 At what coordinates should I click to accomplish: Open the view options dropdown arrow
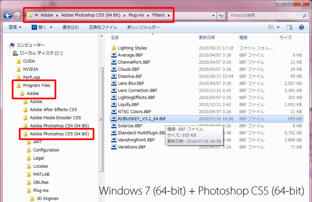coord(278,27)
